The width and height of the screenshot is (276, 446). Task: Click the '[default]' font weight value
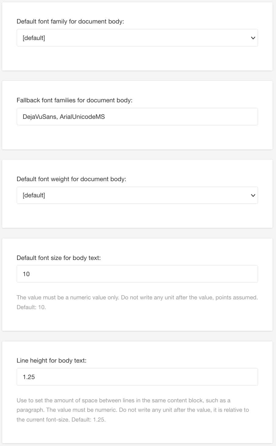34,195
